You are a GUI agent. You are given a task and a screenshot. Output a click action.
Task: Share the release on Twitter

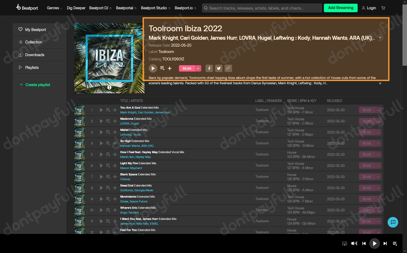219,68
